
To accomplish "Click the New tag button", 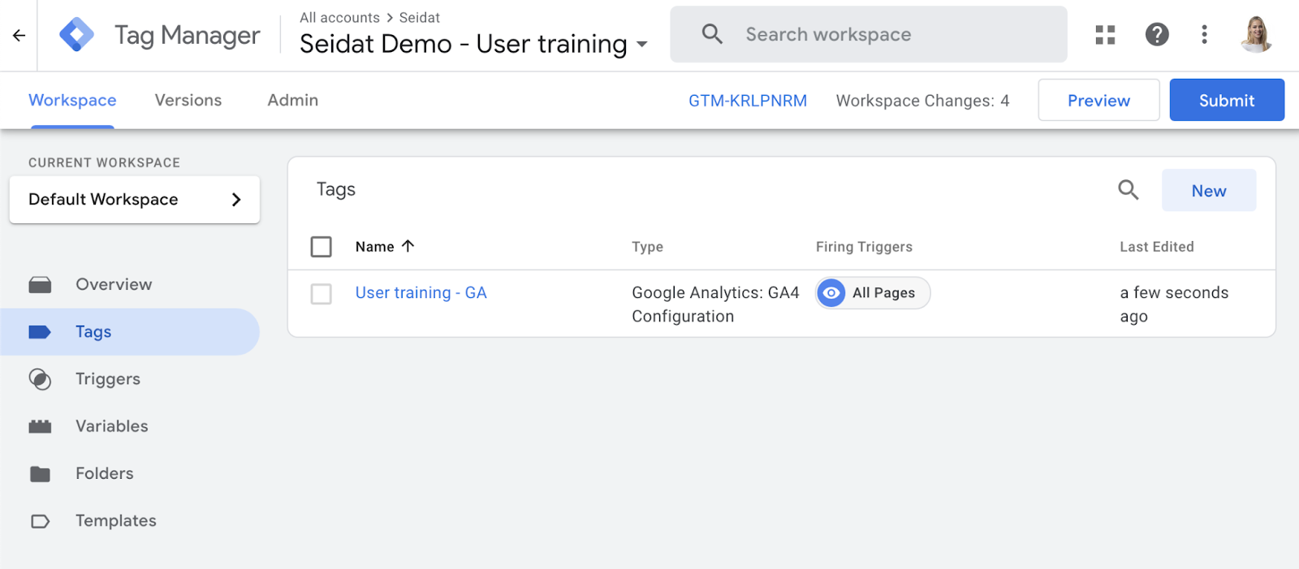I will click(x=1209, y=190).
